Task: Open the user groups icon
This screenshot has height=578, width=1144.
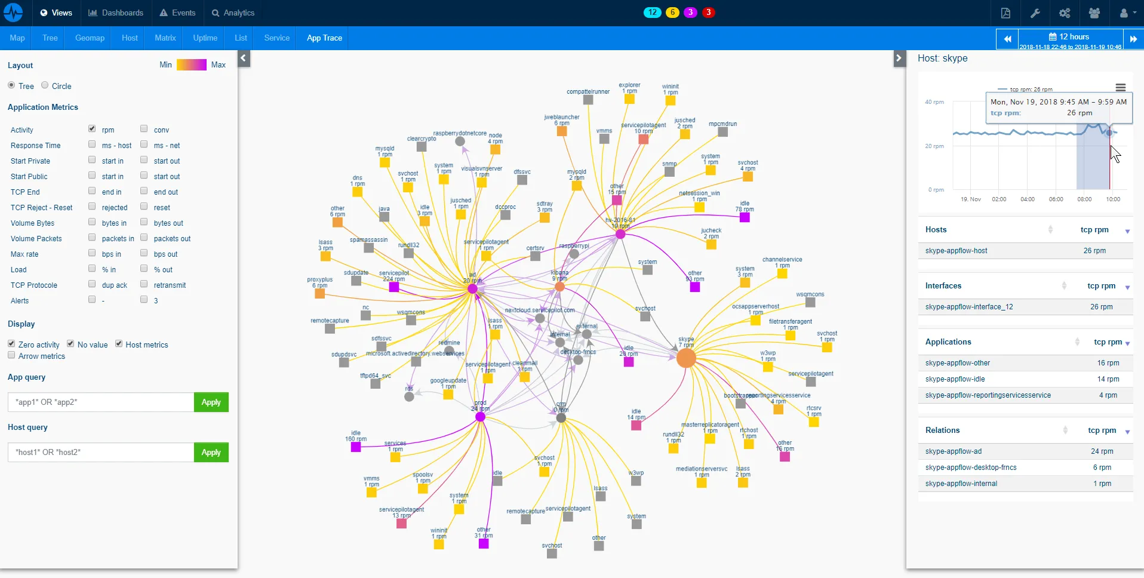Action: click(x=1094, y=13)
